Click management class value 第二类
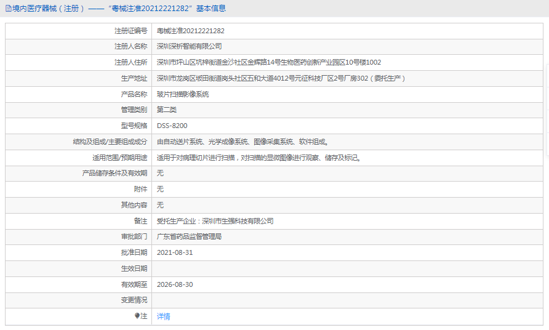Screen dimensions: 549x330 [x=167, y=110]
